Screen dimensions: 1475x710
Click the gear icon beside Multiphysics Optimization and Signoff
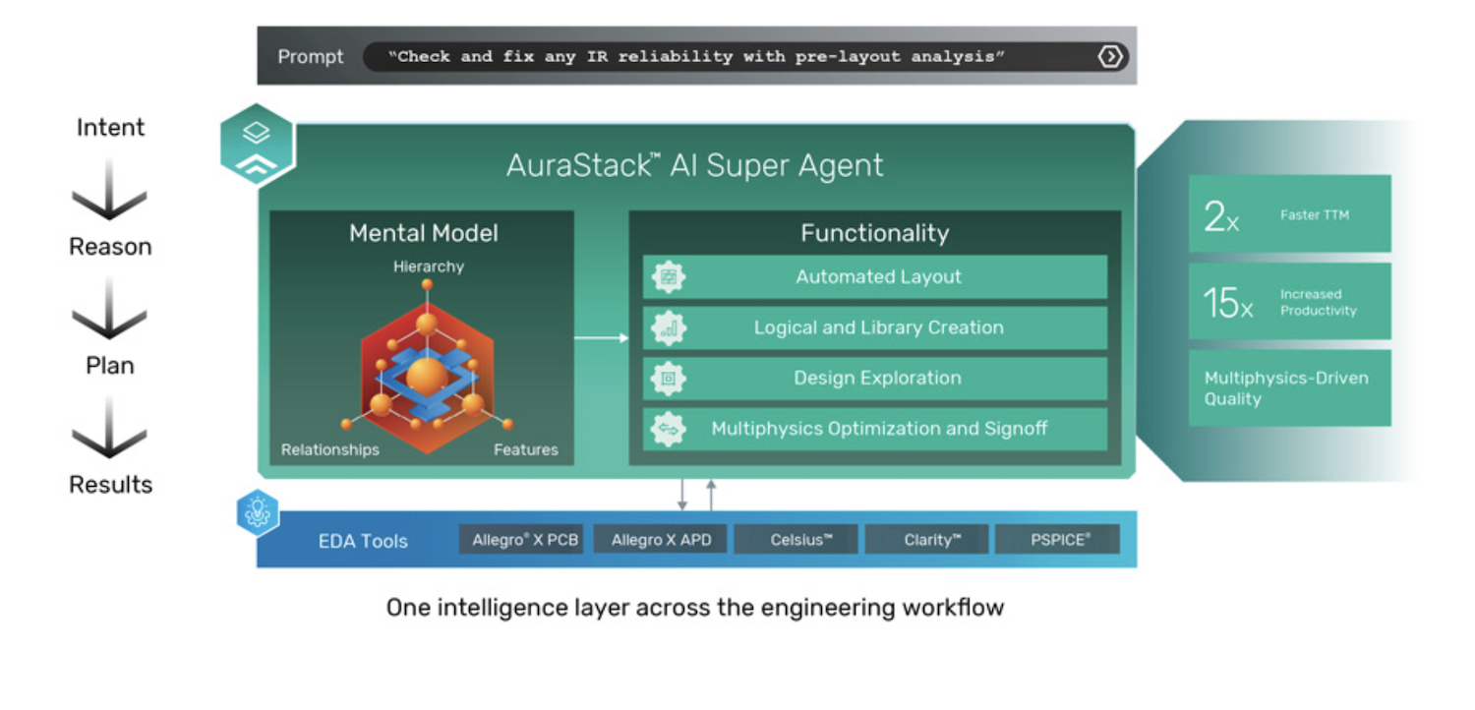tap(669, 430)
